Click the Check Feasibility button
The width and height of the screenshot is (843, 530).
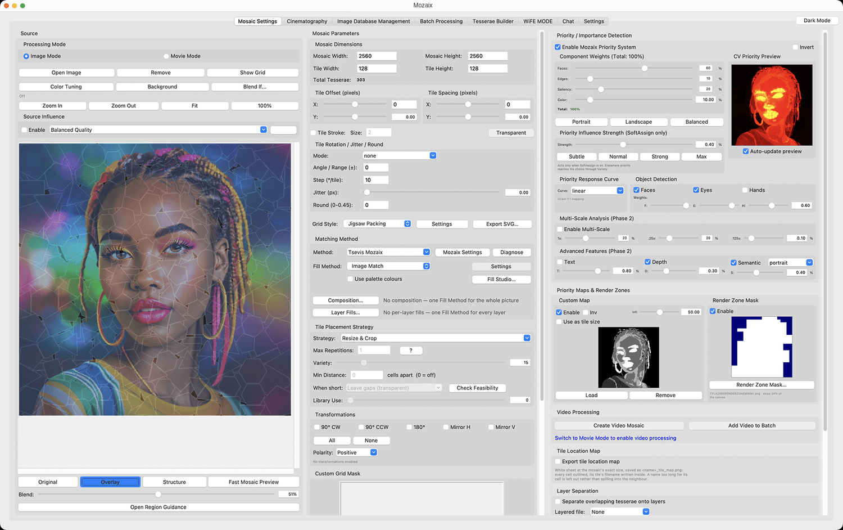point(477,388)
